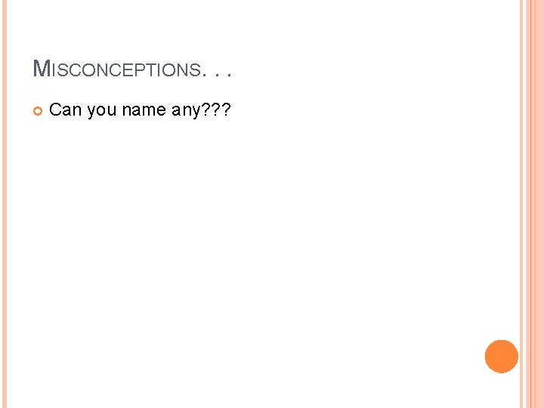Click the word 'any' in bullet

(x=186, y=111)
